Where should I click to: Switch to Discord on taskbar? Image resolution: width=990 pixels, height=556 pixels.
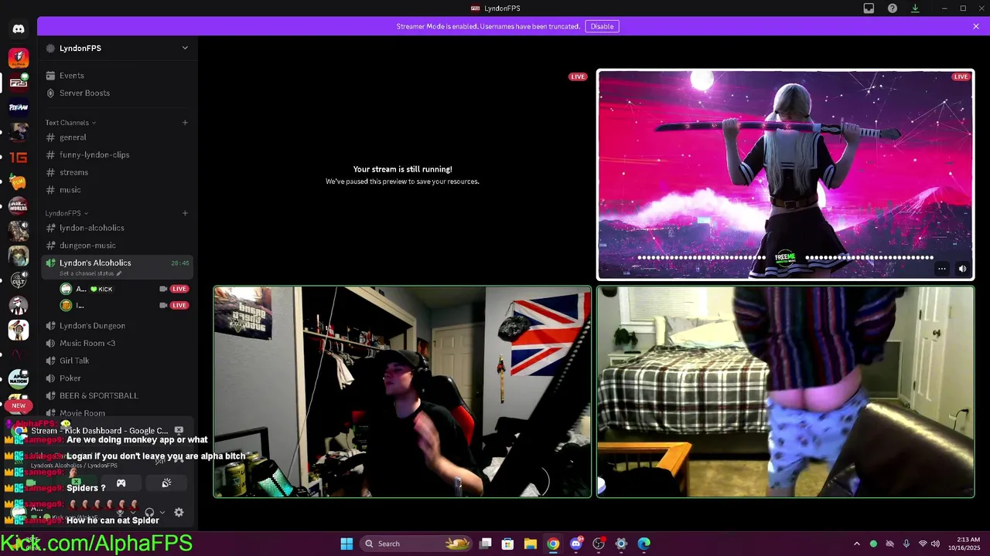pos(575,544)
